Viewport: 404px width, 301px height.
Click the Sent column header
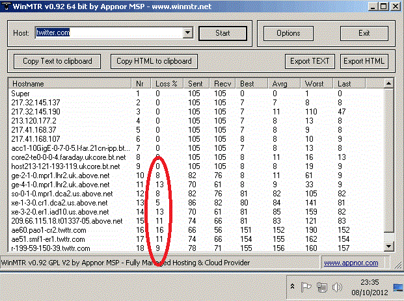click(x=196, y=84)
